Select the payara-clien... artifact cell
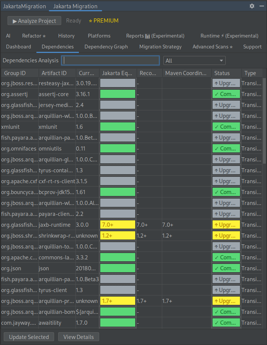This screenshot has width=267, height=345. [57, 214]
